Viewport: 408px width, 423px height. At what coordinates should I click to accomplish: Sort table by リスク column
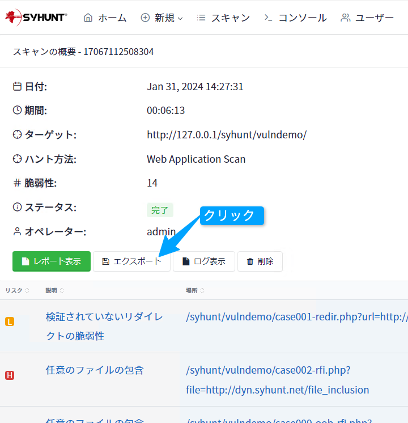[17, 290]
